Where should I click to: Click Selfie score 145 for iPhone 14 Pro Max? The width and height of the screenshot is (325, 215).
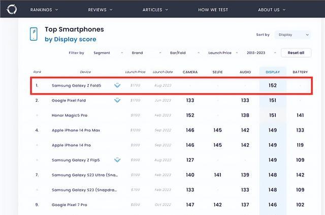[x=218, y=130]
